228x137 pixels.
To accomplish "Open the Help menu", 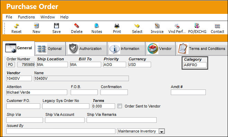I will 64,17.
